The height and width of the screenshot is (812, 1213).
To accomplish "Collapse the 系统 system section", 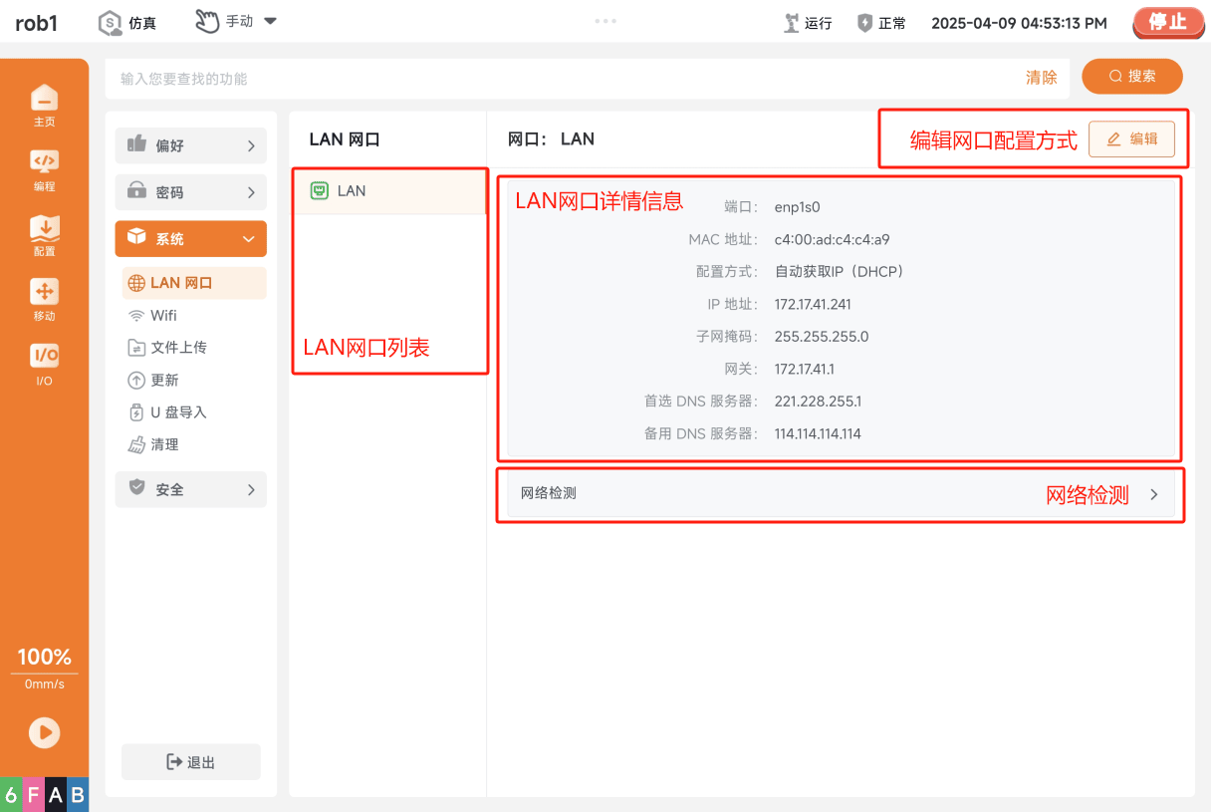I will (191, 239).
